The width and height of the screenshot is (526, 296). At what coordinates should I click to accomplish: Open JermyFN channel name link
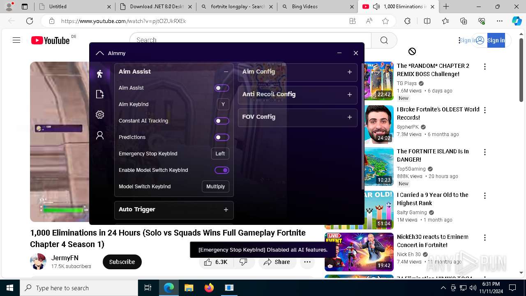65,258
